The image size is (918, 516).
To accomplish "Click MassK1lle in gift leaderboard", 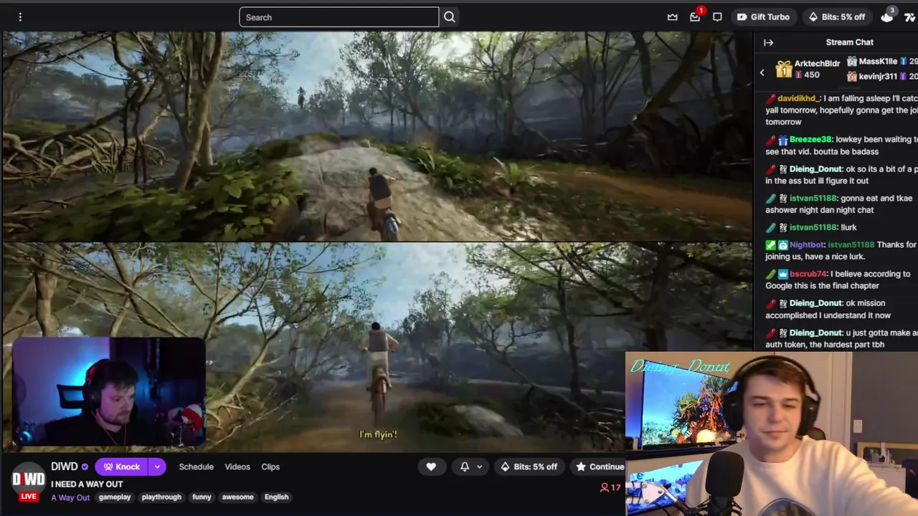I will click(x=878, y=62).
